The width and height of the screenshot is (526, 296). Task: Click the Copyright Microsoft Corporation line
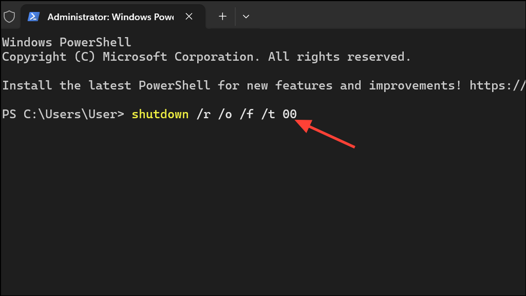pyautogui.click(x=206, y=57)
